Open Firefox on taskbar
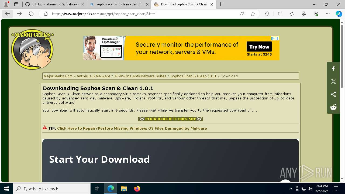This screenshot has width=345, height=194. click(137, 189)
